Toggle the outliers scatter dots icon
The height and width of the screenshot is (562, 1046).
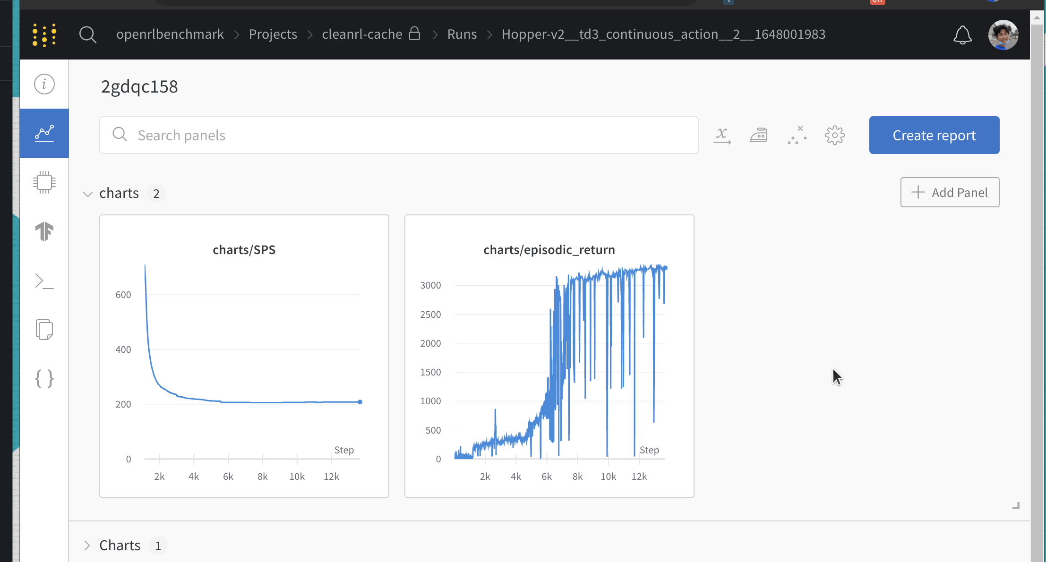tap(797, 136)
